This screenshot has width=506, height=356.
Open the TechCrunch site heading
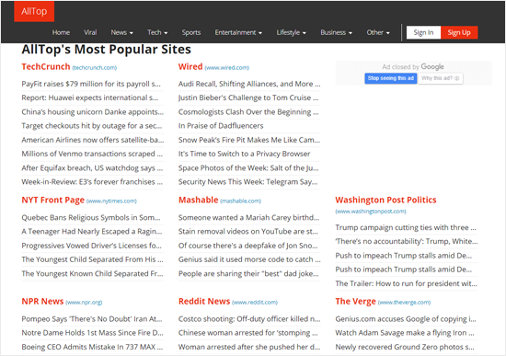[x=46, y=67]
